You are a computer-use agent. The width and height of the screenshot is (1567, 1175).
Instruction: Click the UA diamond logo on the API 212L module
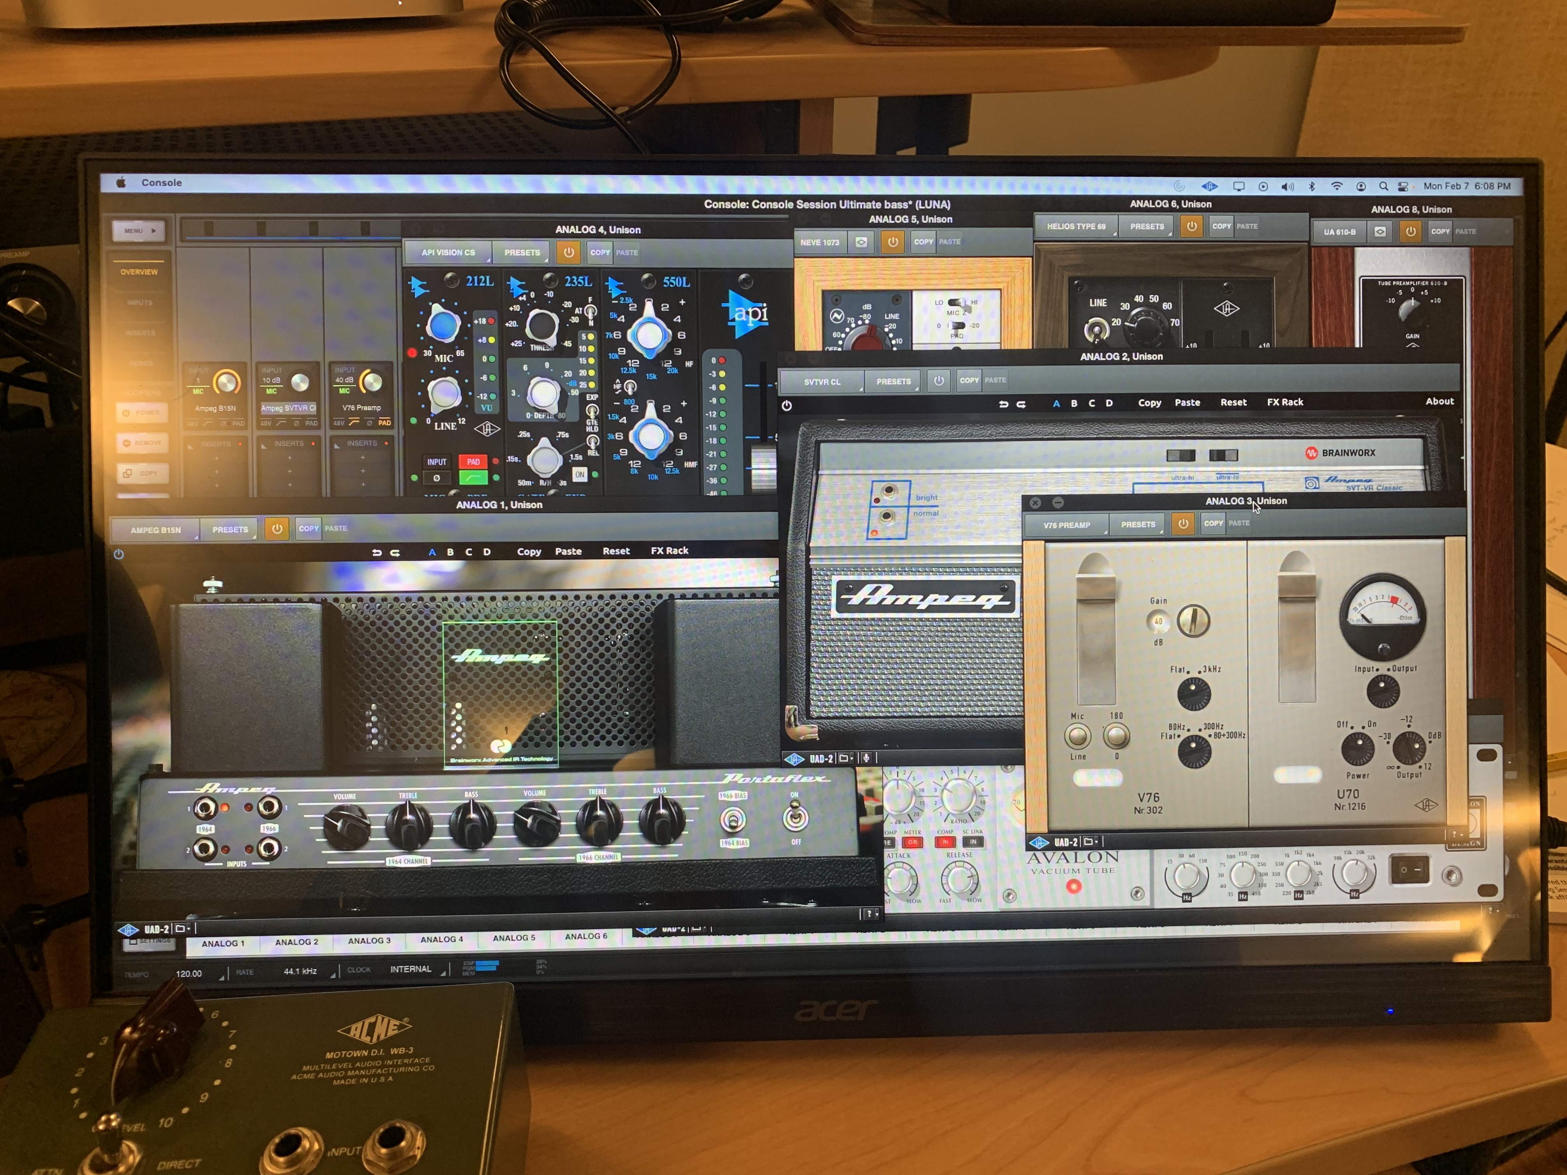point(487,429)
